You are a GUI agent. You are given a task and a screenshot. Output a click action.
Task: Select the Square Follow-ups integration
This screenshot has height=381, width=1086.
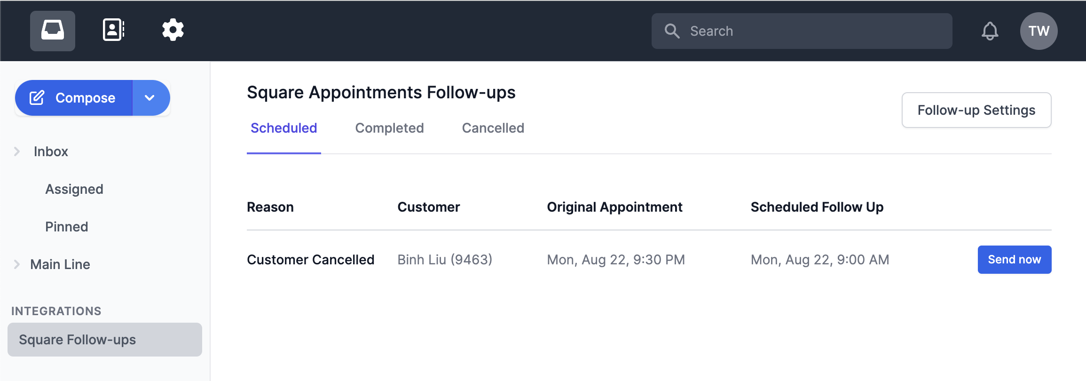78,340
